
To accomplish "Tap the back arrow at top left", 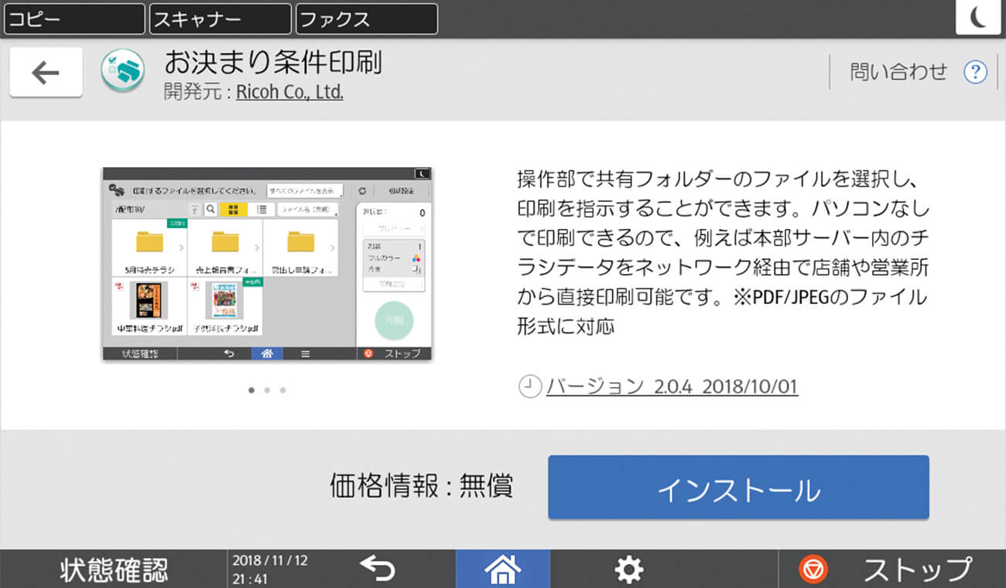I will [x=45, y=71].
